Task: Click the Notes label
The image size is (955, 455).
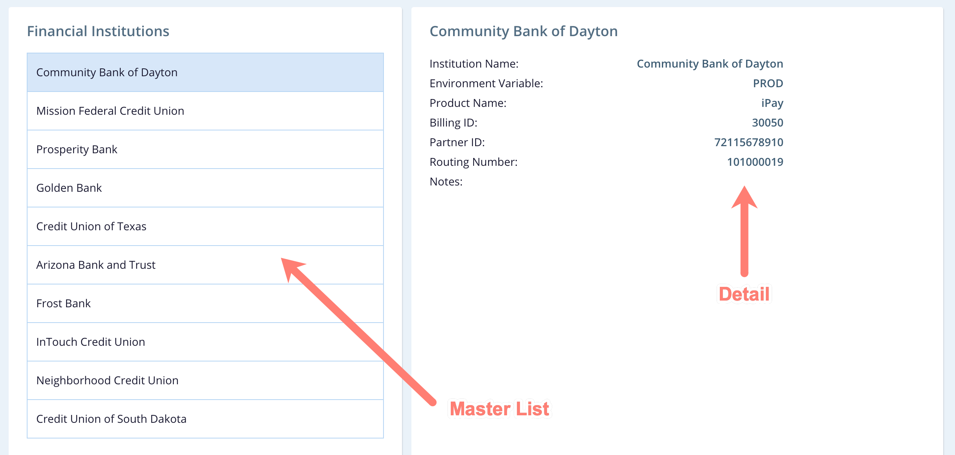Action: 446,182
